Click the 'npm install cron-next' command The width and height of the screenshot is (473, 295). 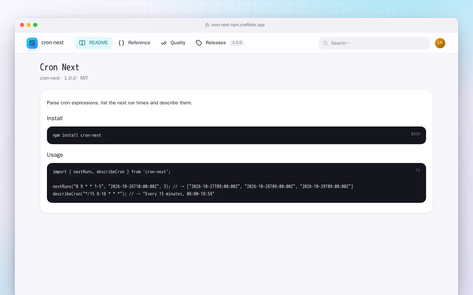(77, 135)
